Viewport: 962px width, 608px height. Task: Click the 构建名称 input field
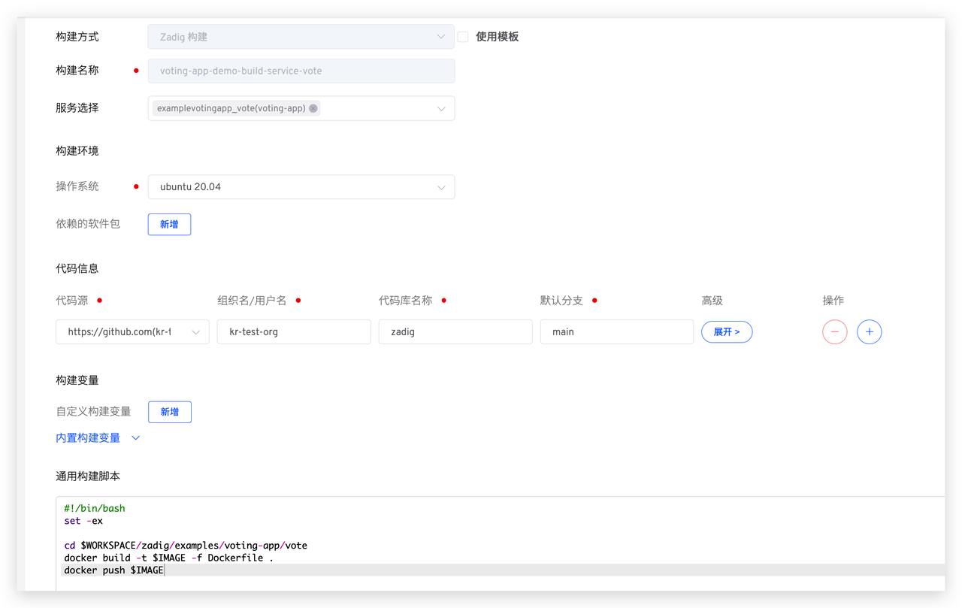tap(301, 71)
